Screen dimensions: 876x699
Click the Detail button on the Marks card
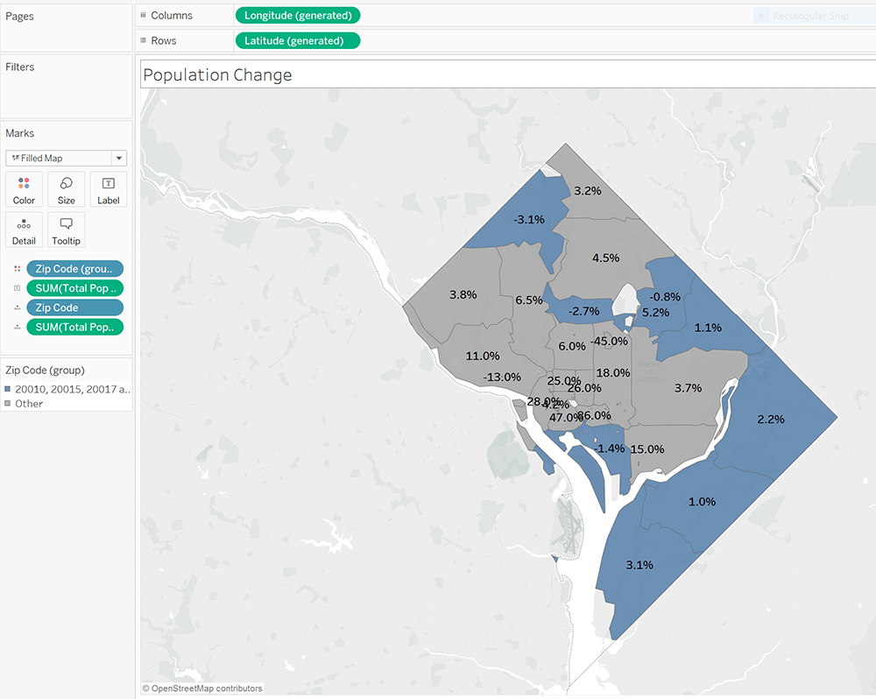coord(24,229)
